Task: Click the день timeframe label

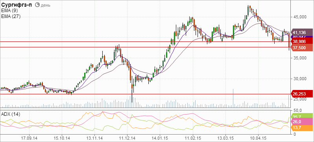Action: (45, 5)
